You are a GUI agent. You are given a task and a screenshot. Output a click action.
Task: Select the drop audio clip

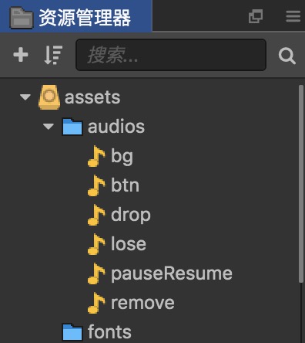point(131,215)
